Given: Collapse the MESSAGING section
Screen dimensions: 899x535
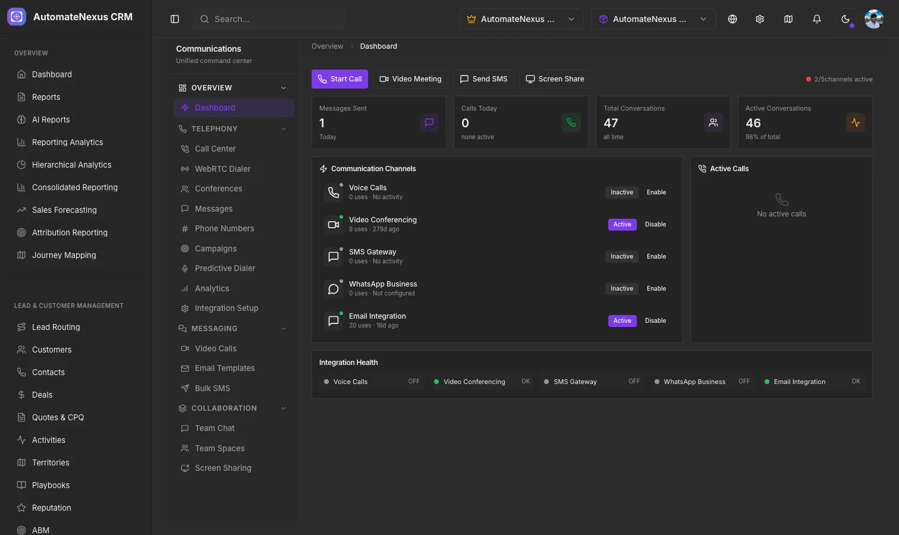Looking at the screenshot, I should 233,329.
